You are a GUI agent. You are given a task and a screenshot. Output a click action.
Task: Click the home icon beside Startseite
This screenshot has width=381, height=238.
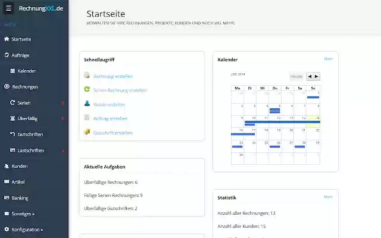point(7,39)
